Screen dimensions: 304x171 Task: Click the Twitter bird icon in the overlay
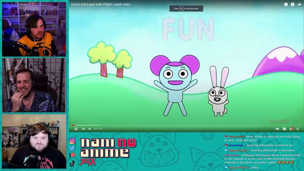click(72, 148)
